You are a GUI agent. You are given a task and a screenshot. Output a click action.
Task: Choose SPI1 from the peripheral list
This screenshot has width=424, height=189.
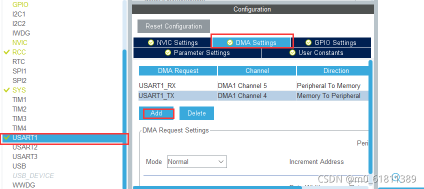19,71
